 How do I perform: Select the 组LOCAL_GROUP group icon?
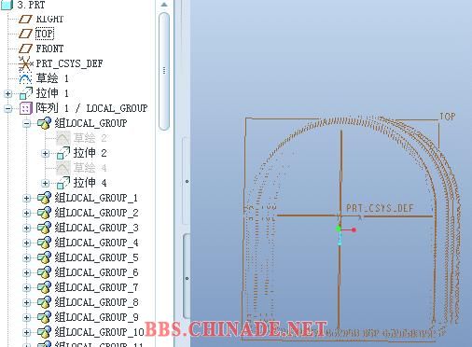[x=44, y=123]
